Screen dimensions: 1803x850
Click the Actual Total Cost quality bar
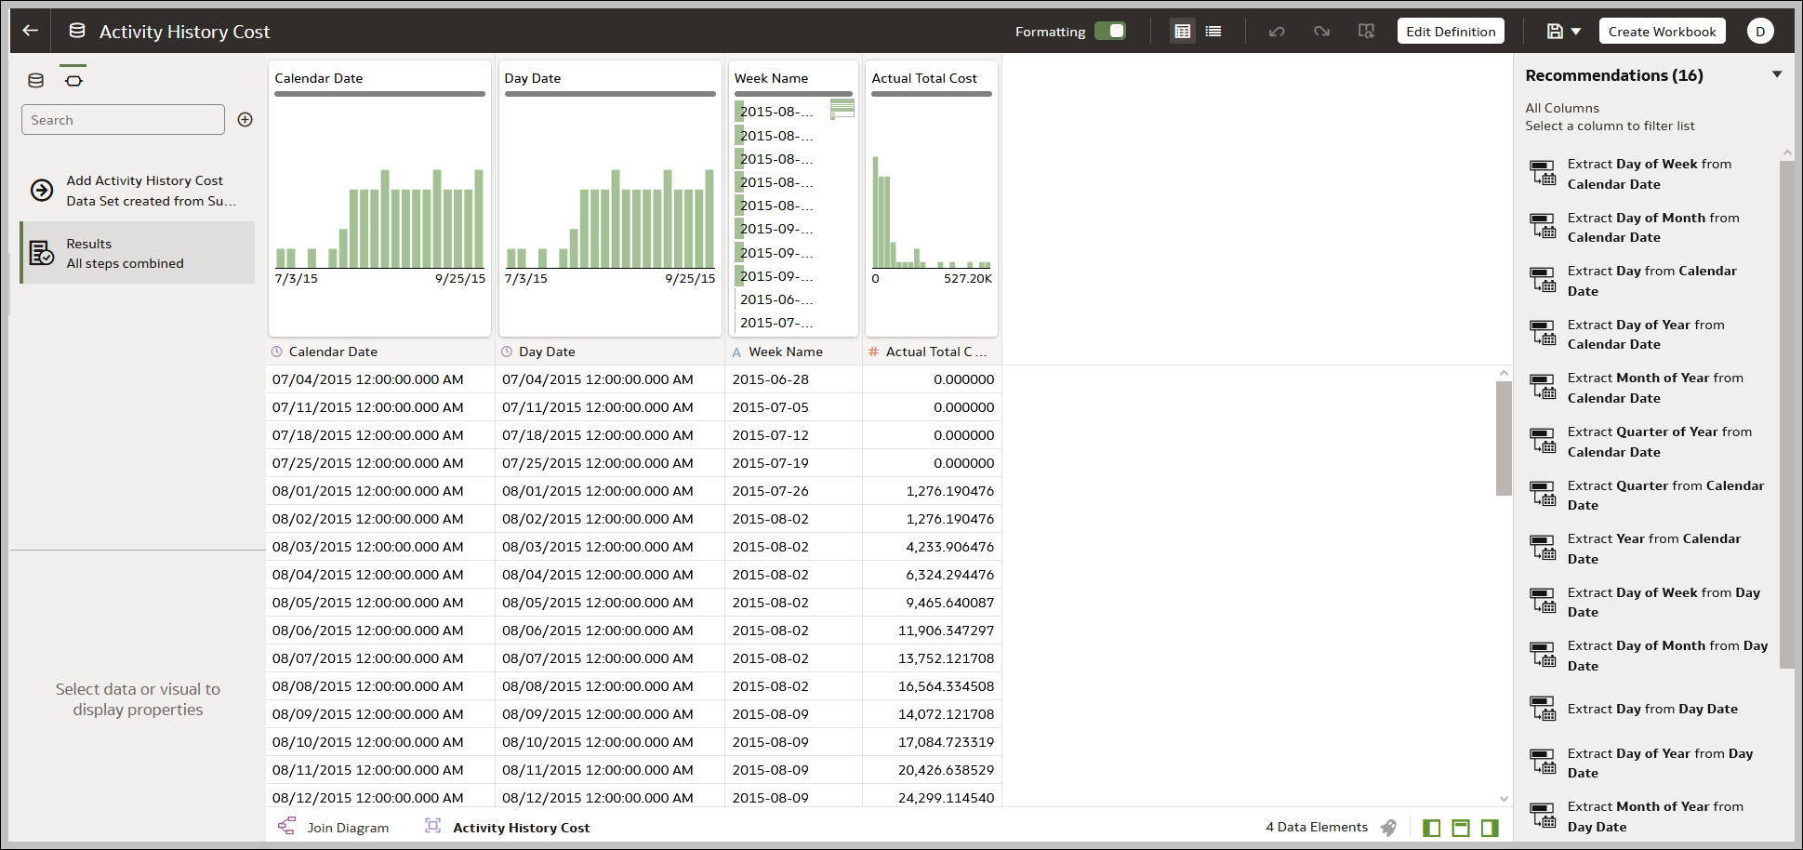click(932, 94)
